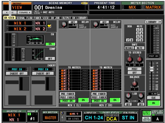The image size is (165, 123).
Task: Change right insert POST EQ point right arrow
Action: (53, 69)
